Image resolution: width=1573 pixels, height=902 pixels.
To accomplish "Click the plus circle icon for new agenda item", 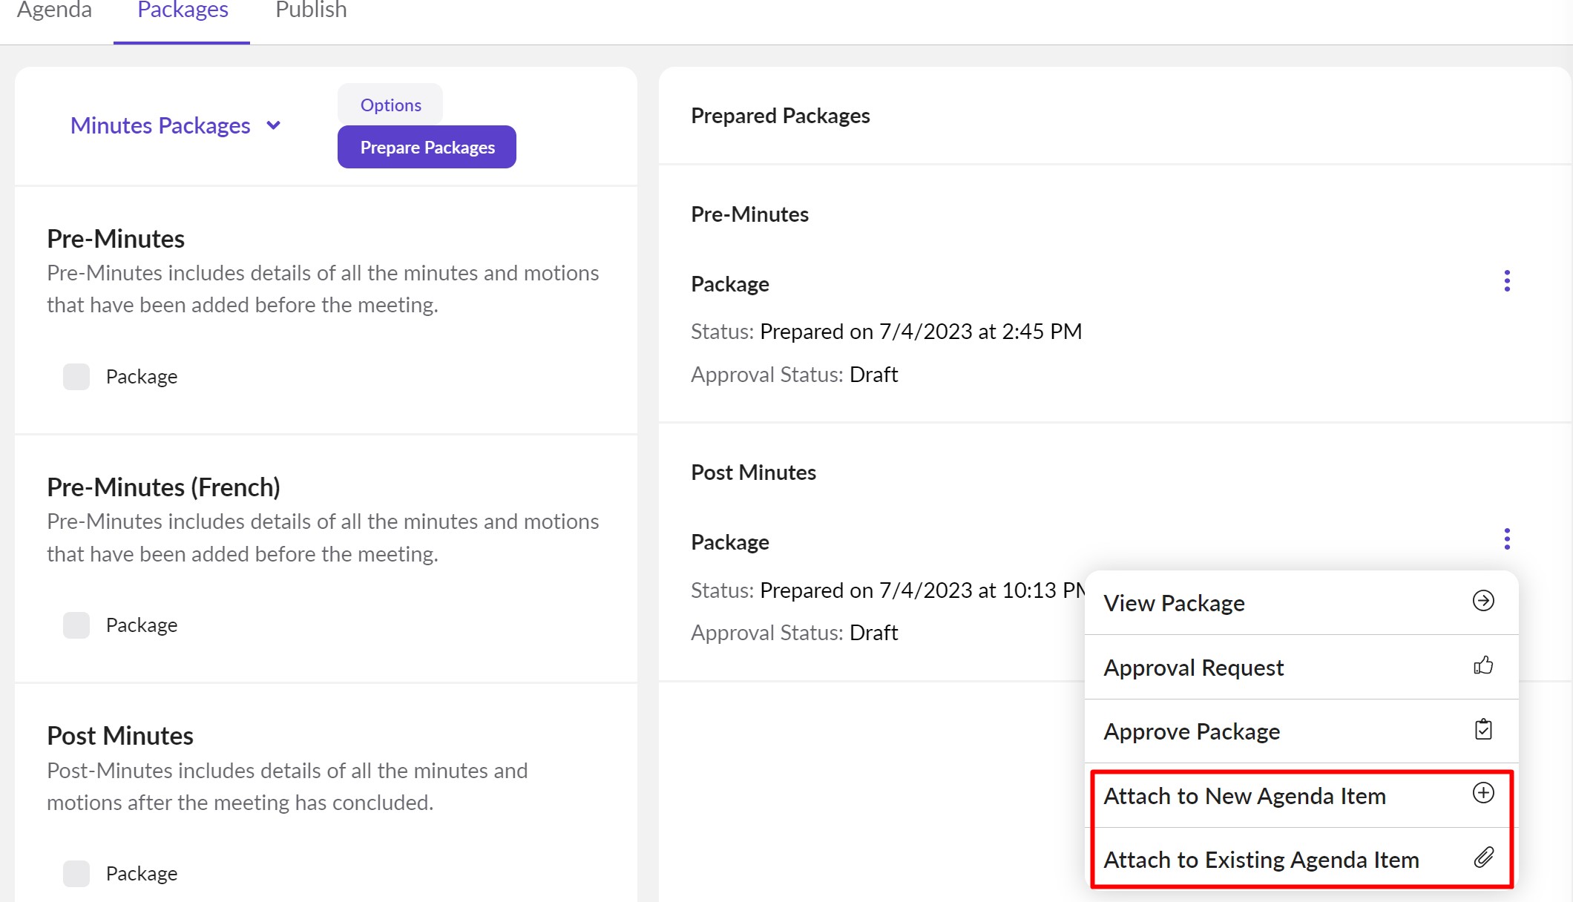I will coord(1482,793).
